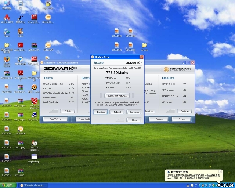Open the DSC01059 image file

click(x=7, y=144)
